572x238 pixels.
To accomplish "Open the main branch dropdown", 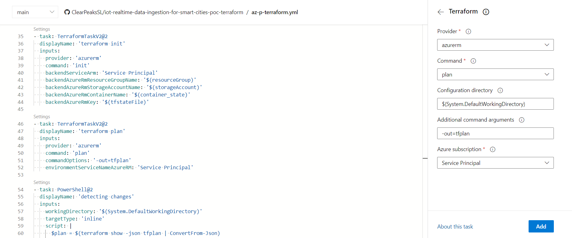I will click(x=35, y=12).
